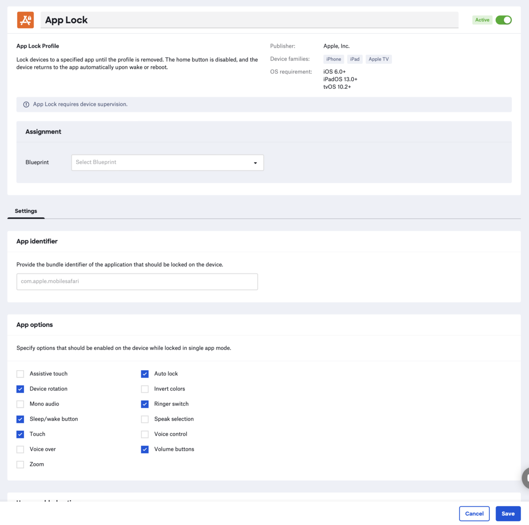Enable the Mono audio checkbox
The width and height of the screenshot is (529, 525).
tap(20, 404)
